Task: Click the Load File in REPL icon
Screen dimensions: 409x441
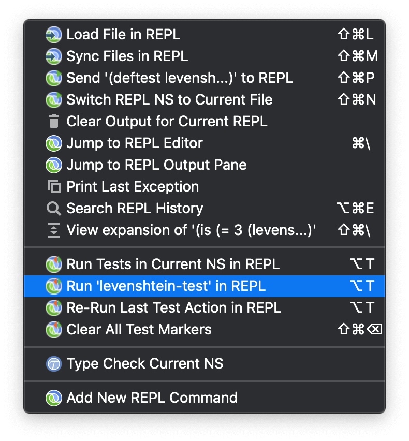Action: pos(53,35)
